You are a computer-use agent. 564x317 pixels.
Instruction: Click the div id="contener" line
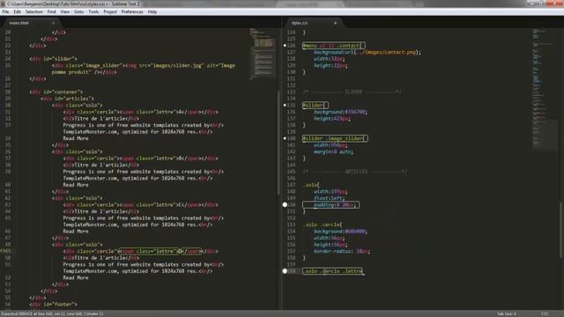click(x=56, y=92)
